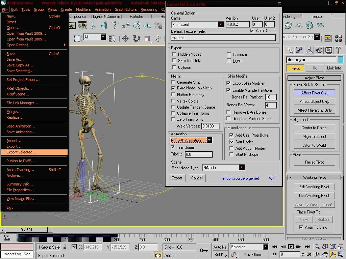
Task: Open the Select by Name tool
Action: (112, 38)
